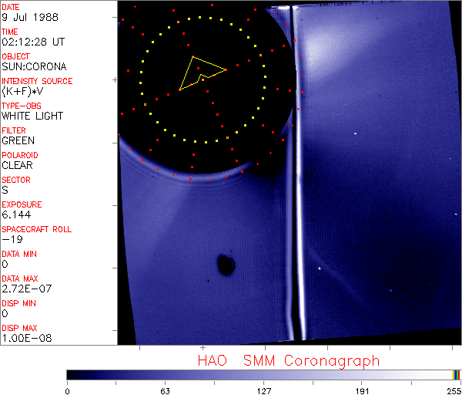Image resolution: width=462 pixels, height=395 pixels.
Task: Click the rainbow stripe at the color bar's right end
Action: pyautogui.click(x=457, y=374)
